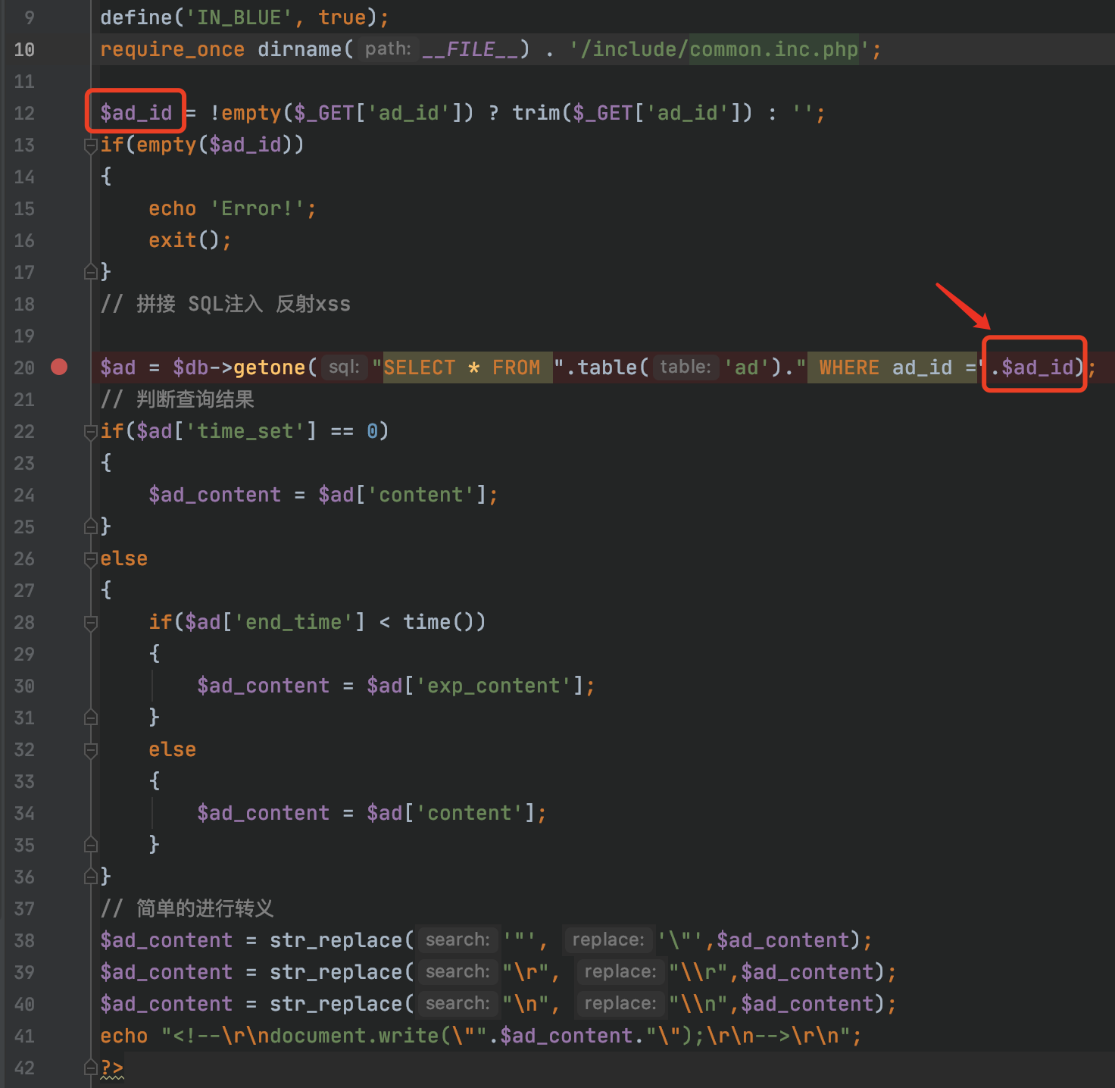Image resolution: width=1115 pixels, height=1088 pixels.
Task: Click the fold end marker beside closing ?> tag
Action: point(90,1068)
